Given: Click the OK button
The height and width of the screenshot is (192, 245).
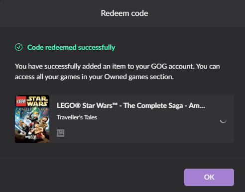Looking at the screenshot, I should (209, 177).
